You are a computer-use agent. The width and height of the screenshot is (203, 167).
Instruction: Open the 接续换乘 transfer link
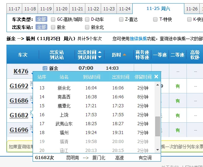138,39
